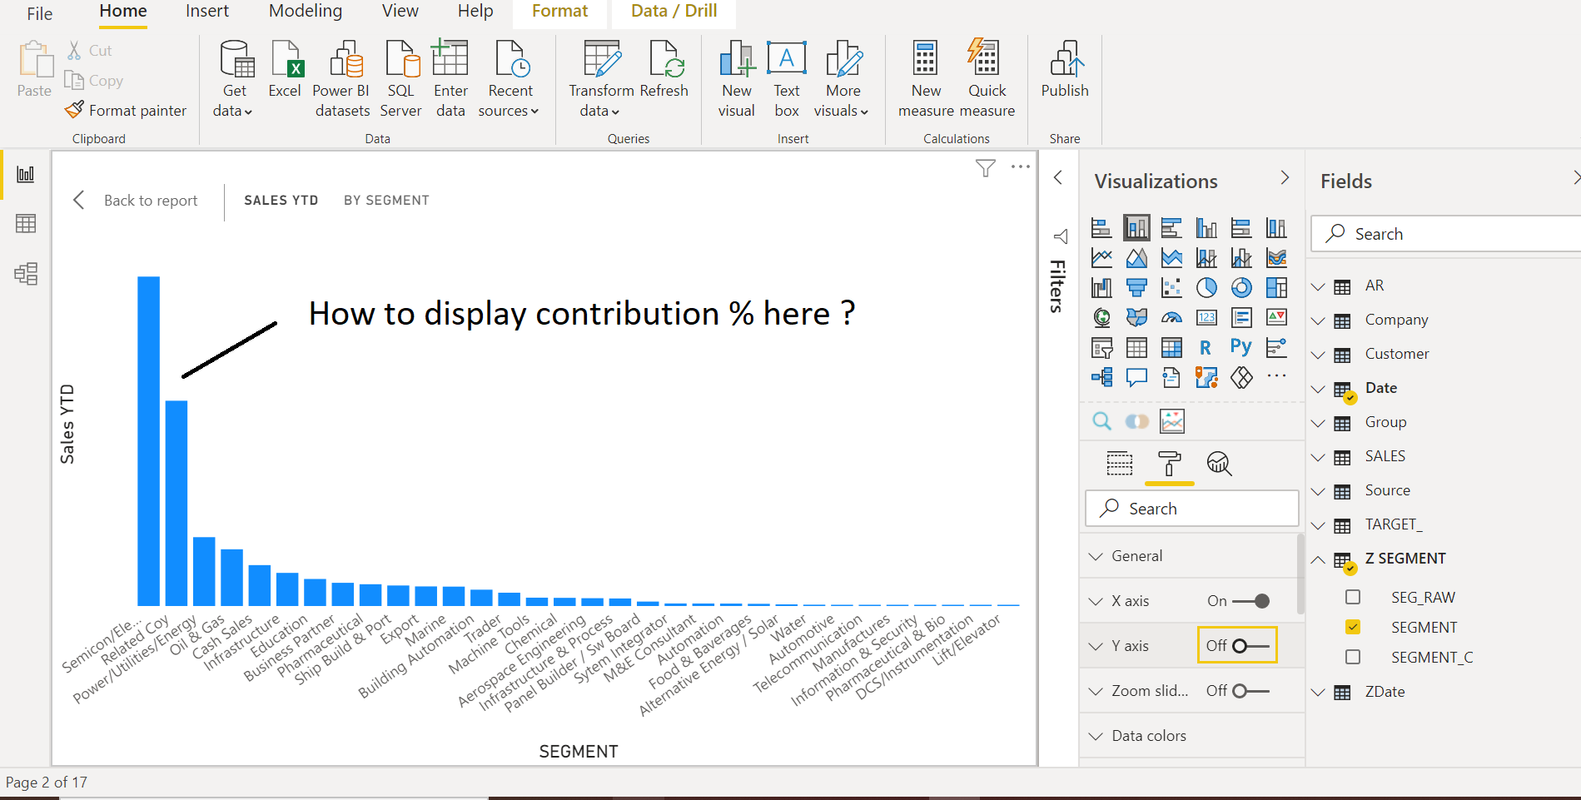Click the Publish icon
This screenshot has width=1581, height=800.
(x=1065, y=69)
